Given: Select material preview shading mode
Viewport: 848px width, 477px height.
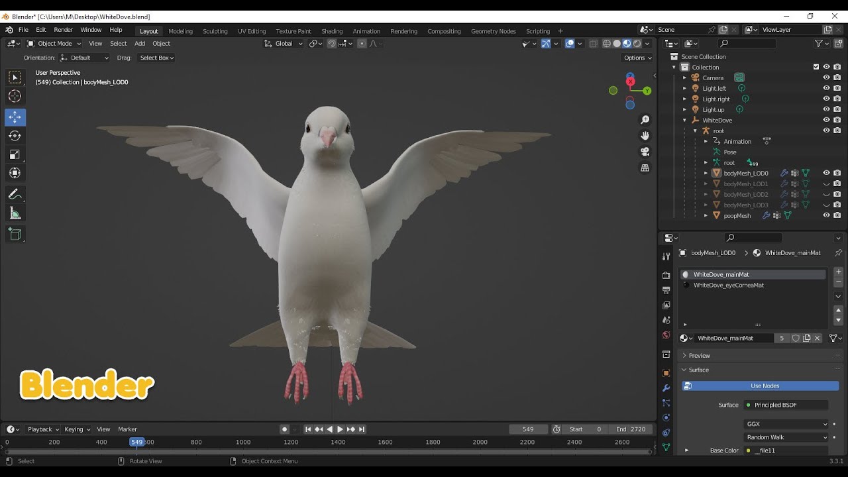Looking at the screenshot, I should tap(627, 44).
